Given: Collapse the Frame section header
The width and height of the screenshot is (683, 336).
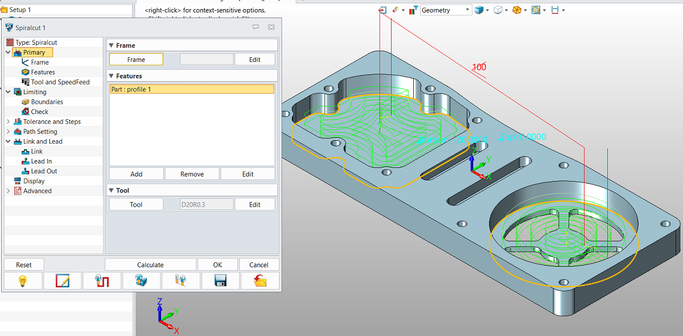Looking at the screenshot, I should tap(110, 45).
